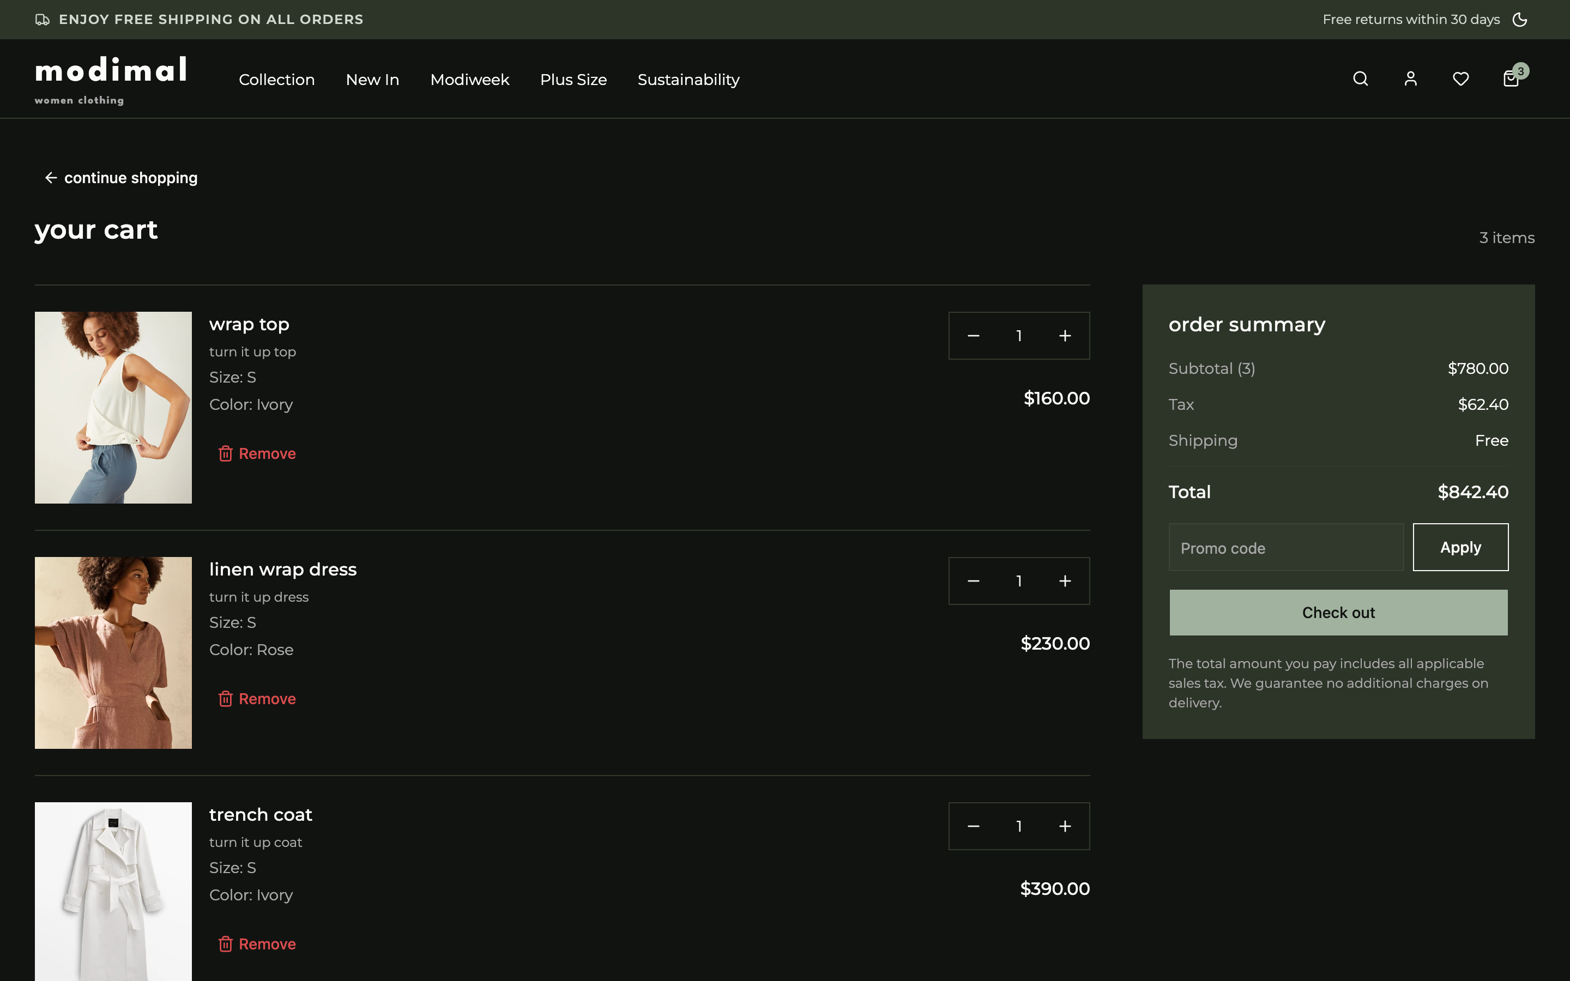This screenshot has width=1570, height=981.
Task: Open the Collection menu
Action: (276, 80)
